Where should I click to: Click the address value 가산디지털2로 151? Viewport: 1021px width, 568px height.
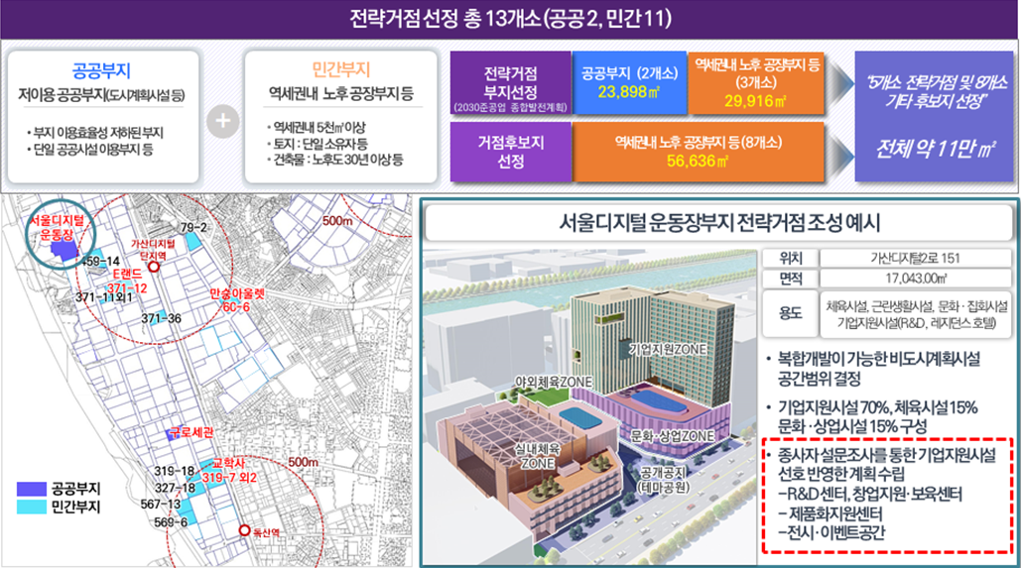[x=916, y=259]
